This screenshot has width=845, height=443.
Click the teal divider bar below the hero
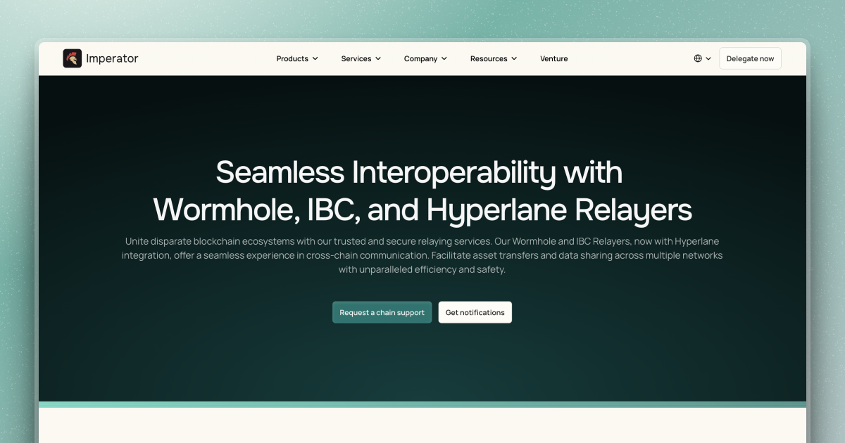tap(423, 405)
